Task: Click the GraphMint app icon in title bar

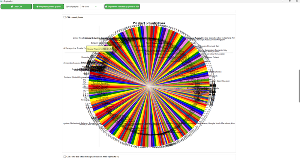Action: click(2, 1)
